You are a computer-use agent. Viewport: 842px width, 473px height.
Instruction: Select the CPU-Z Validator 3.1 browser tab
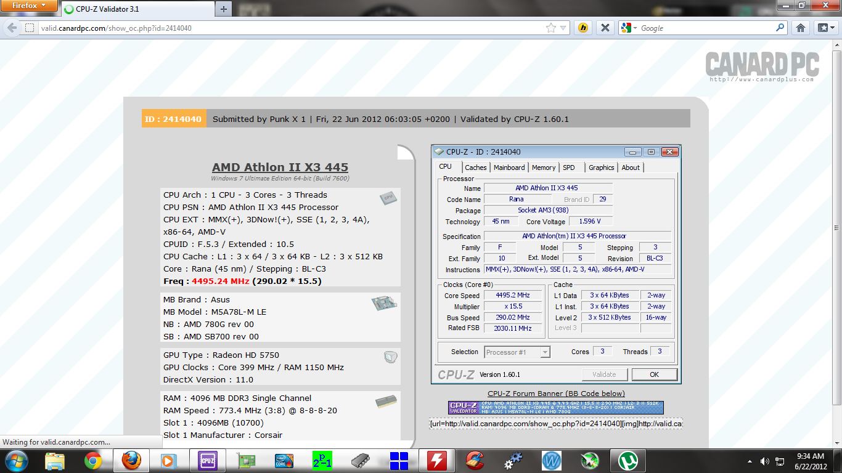[x=136, y=9]
